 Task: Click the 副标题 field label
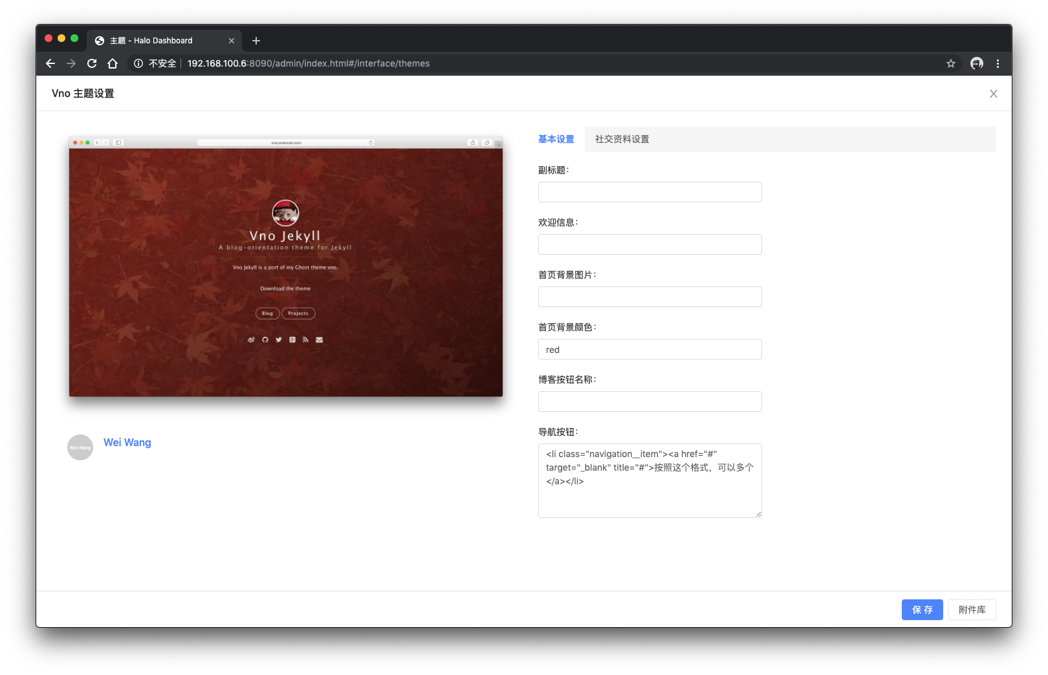coord(553,170)
